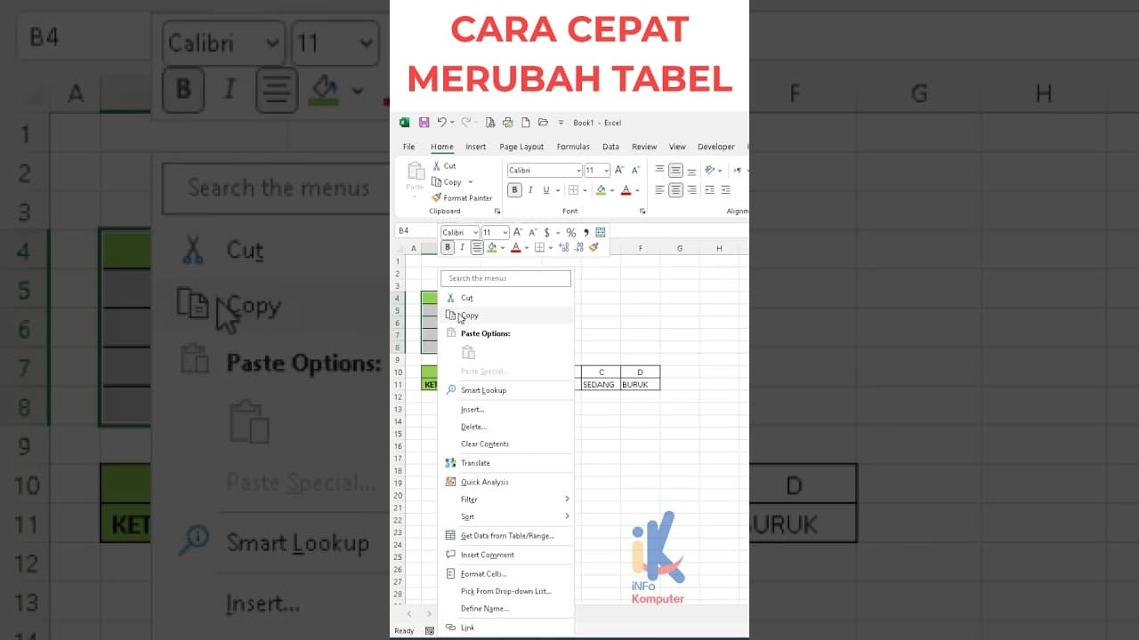Click the Open folder icon in the title bar
1139x640 pixels.
(x=543, y=123)
